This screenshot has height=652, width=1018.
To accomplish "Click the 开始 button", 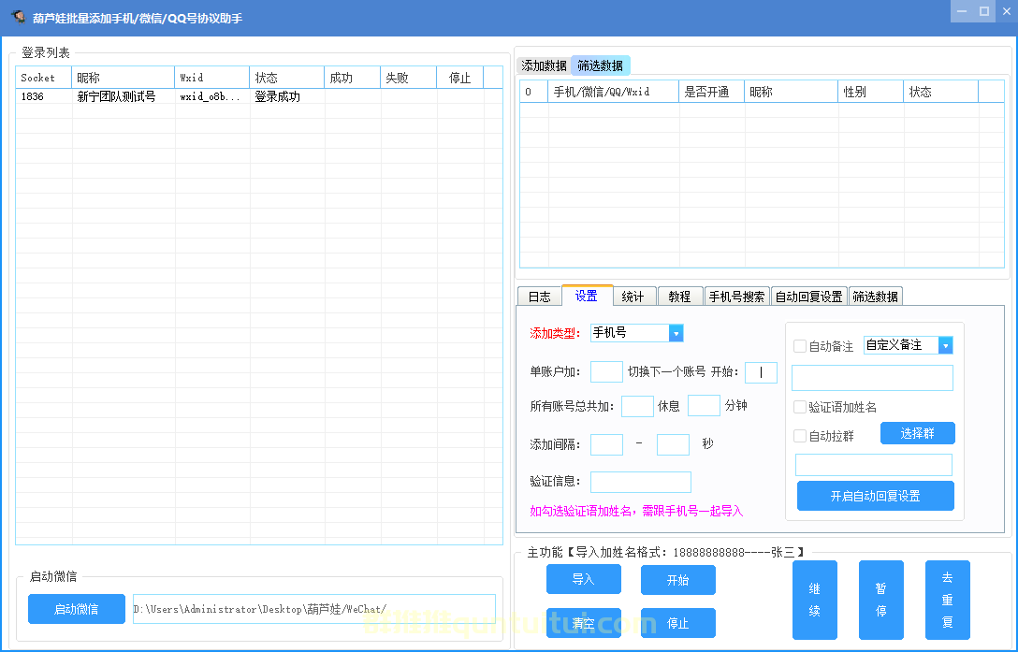I will [x=677, y=580].
